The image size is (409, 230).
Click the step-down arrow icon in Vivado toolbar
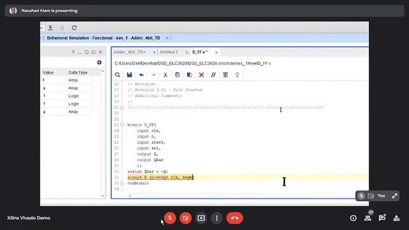[x=50, y=27]
